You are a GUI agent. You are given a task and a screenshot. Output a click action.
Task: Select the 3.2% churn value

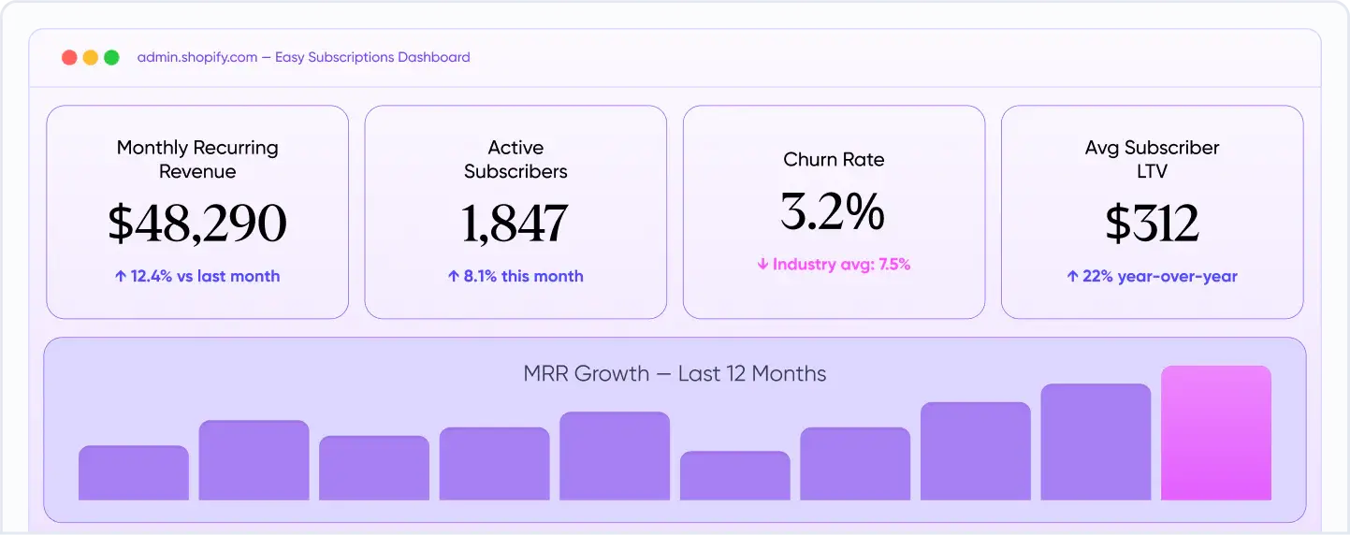click(834, 211)
